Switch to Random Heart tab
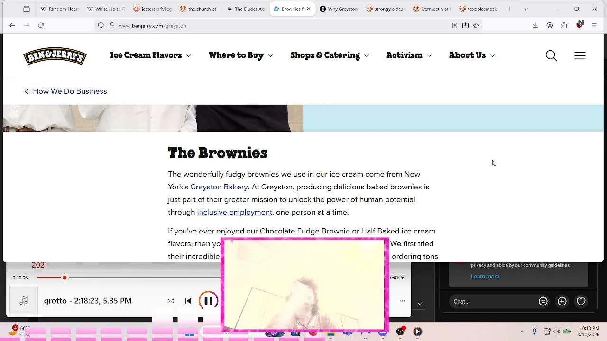 click(59, 9)
